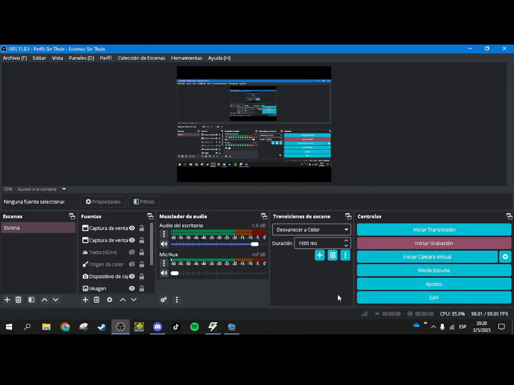
Task: Enable Modo Estudio
Action: 433,270
